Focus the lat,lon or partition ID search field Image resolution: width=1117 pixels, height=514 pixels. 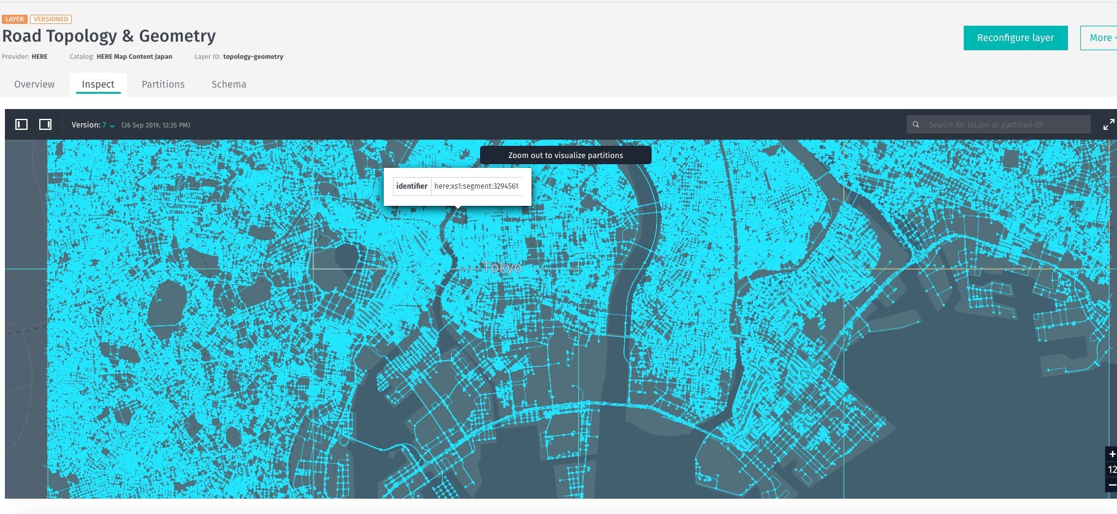(x=1005, y=124)
